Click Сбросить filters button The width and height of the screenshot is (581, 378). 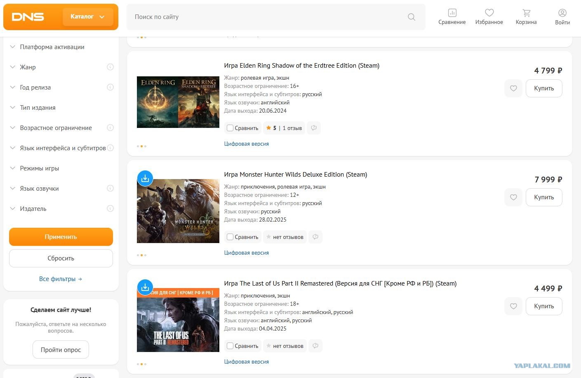tap(61, 258)
